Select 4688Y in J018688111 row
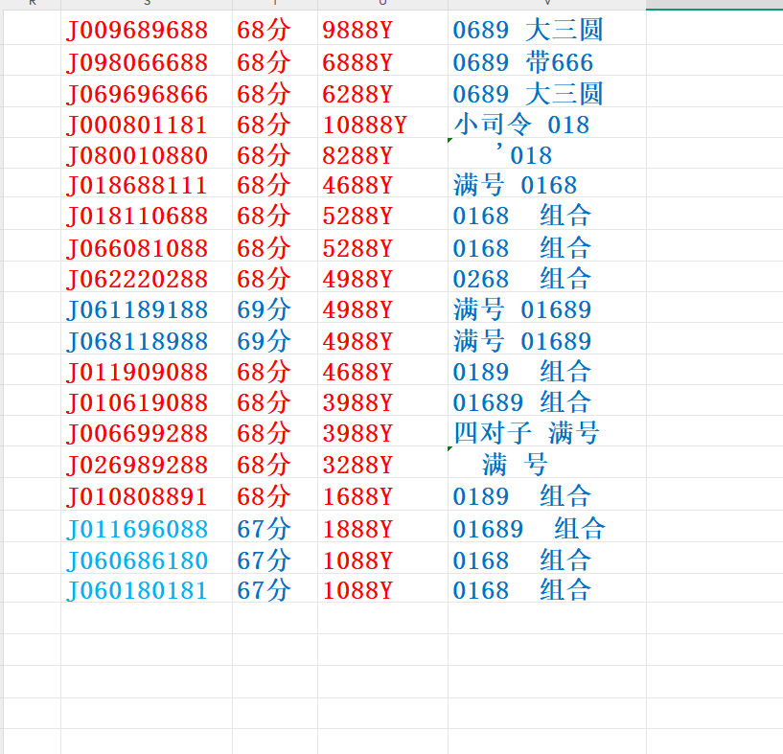Screen dimensions: 783x754 (x=383, y=183)
